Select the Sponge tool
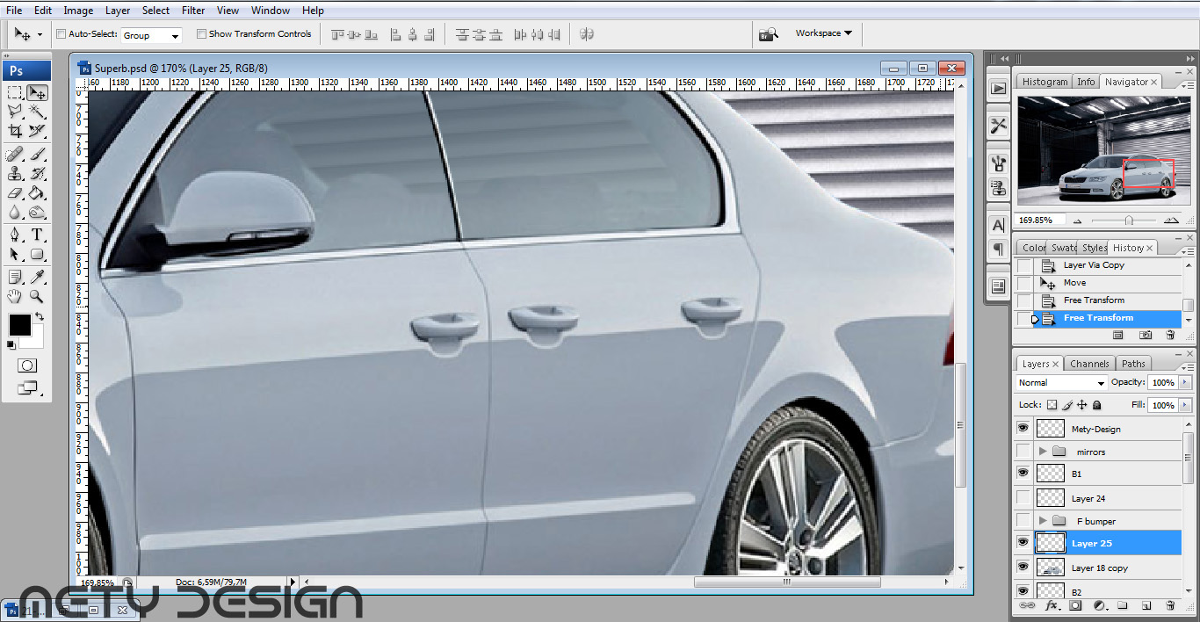This screenshot has width=1200, height=622. 37,212
